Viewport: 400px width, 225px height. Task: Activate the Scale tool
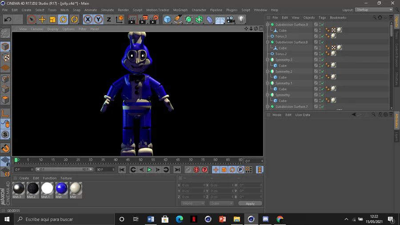click(52, 20)
